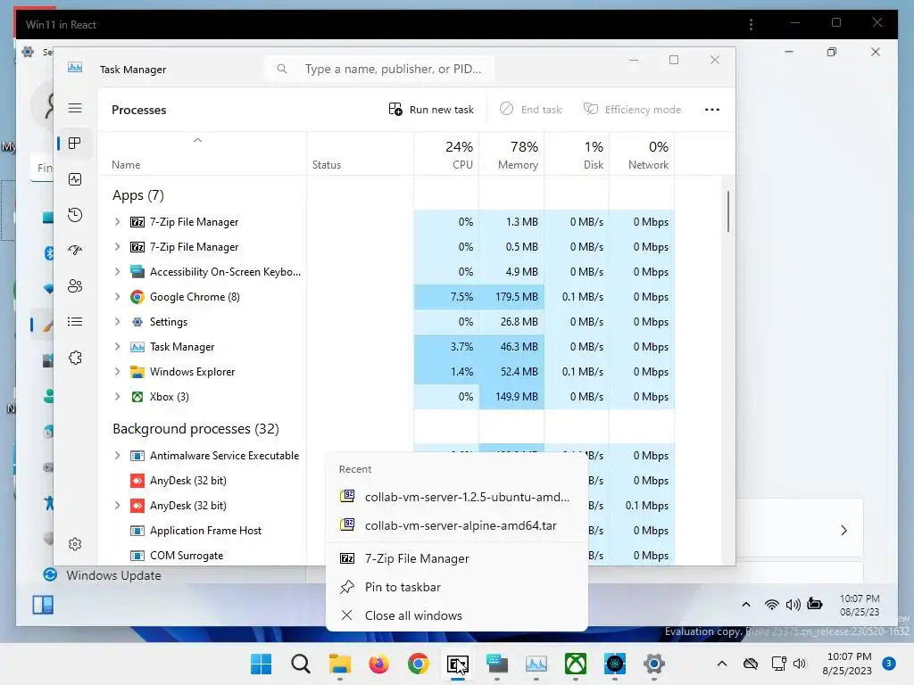Click the Settings gear on the outer taskbar
Viewport: 914px width, 685px height.
click(x=654, y=664)
